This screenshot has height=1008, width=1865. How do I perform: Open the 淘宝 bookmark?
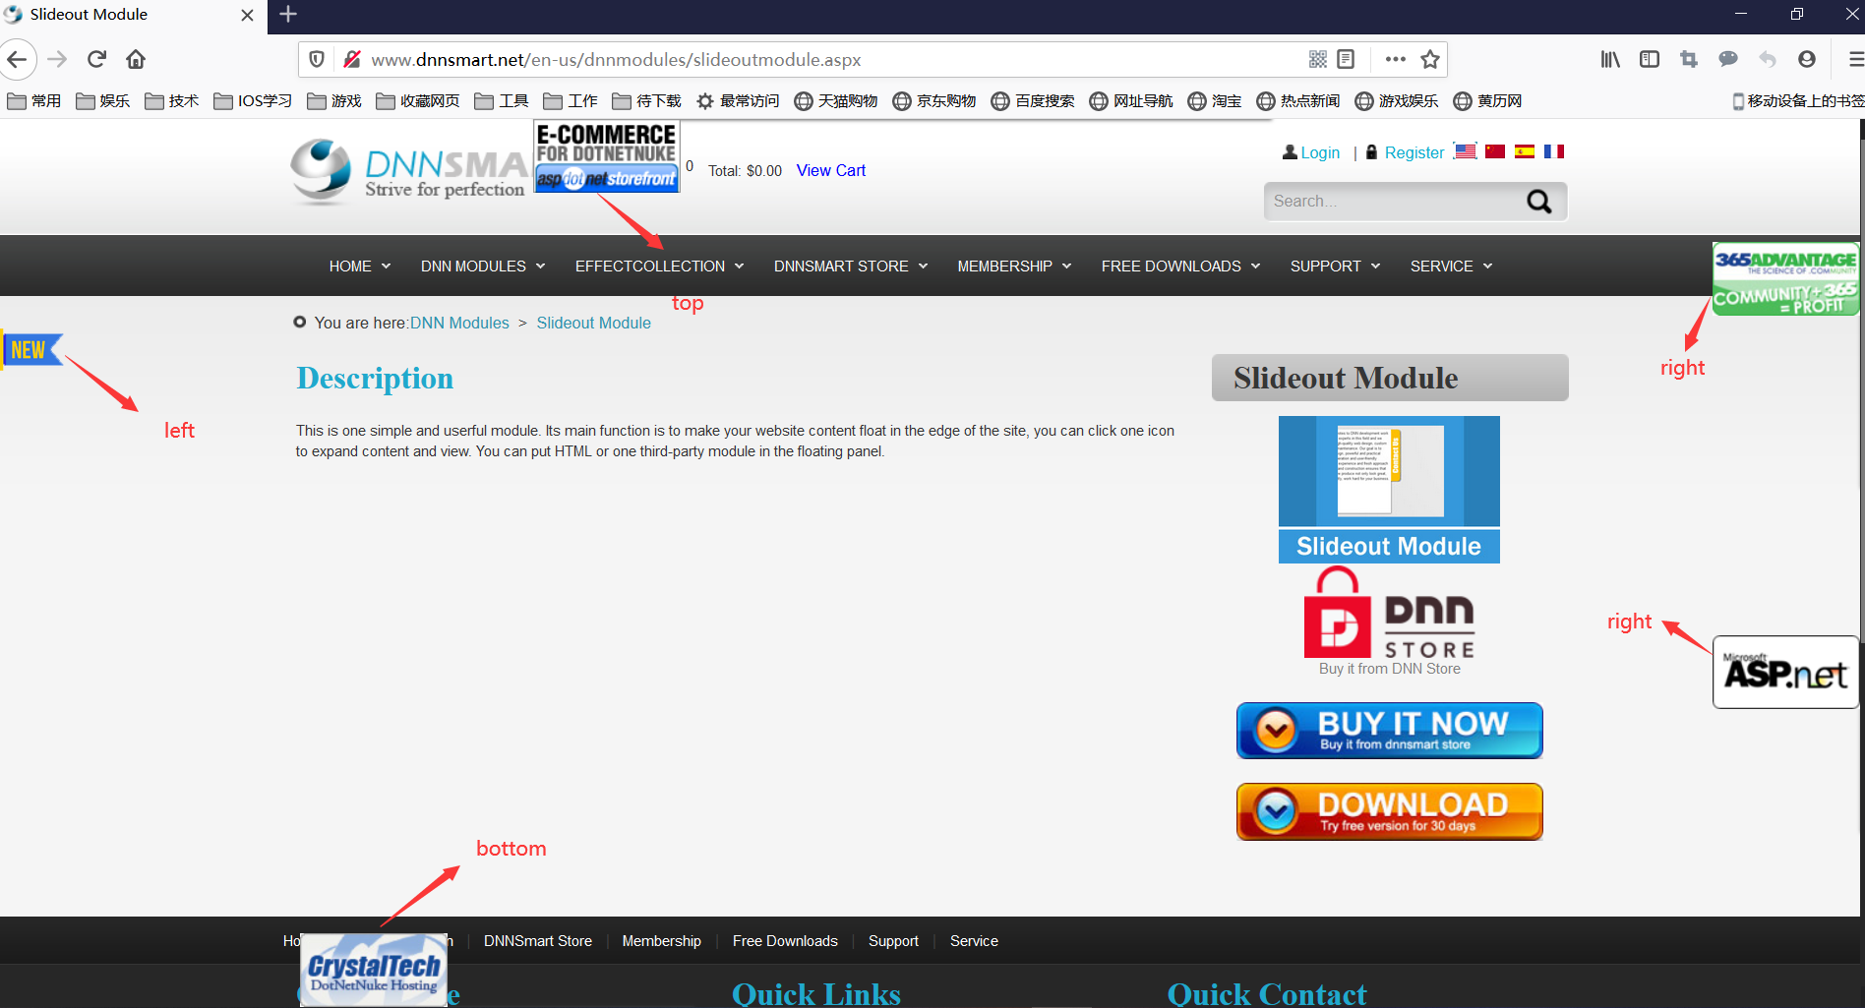[1215, 101]
